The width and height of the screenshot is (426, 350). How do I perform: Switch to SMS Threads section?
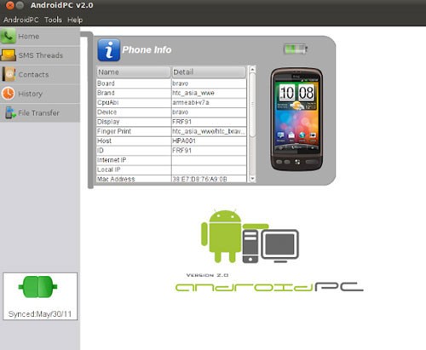pyautogui.click(x=40, y=55)
